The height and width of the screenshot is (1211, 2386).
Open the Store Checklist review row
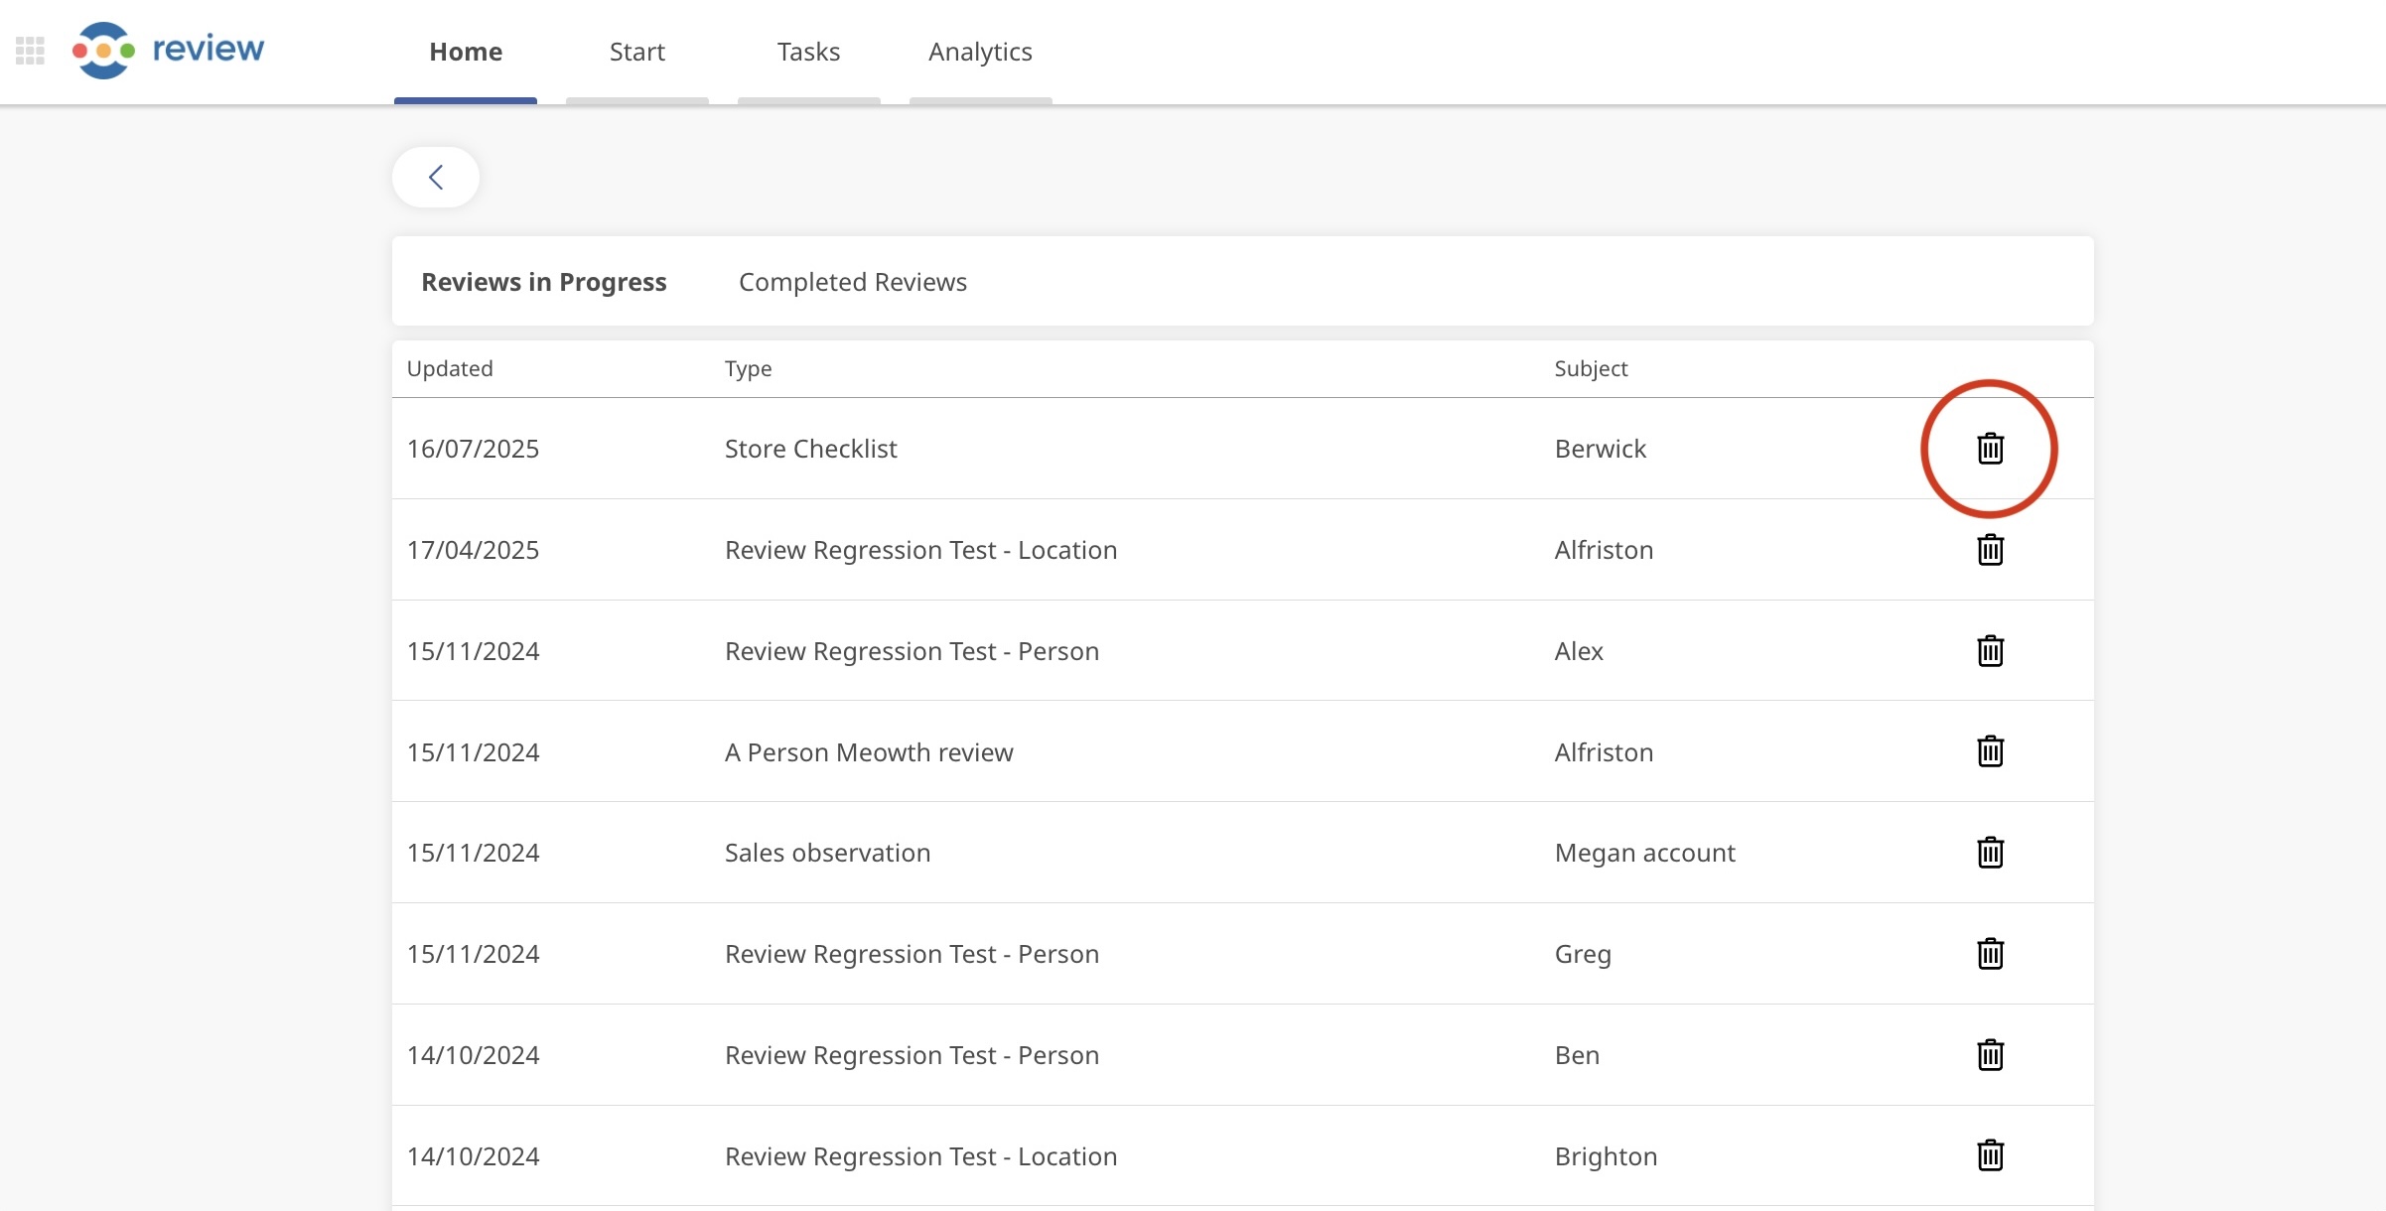810,449
